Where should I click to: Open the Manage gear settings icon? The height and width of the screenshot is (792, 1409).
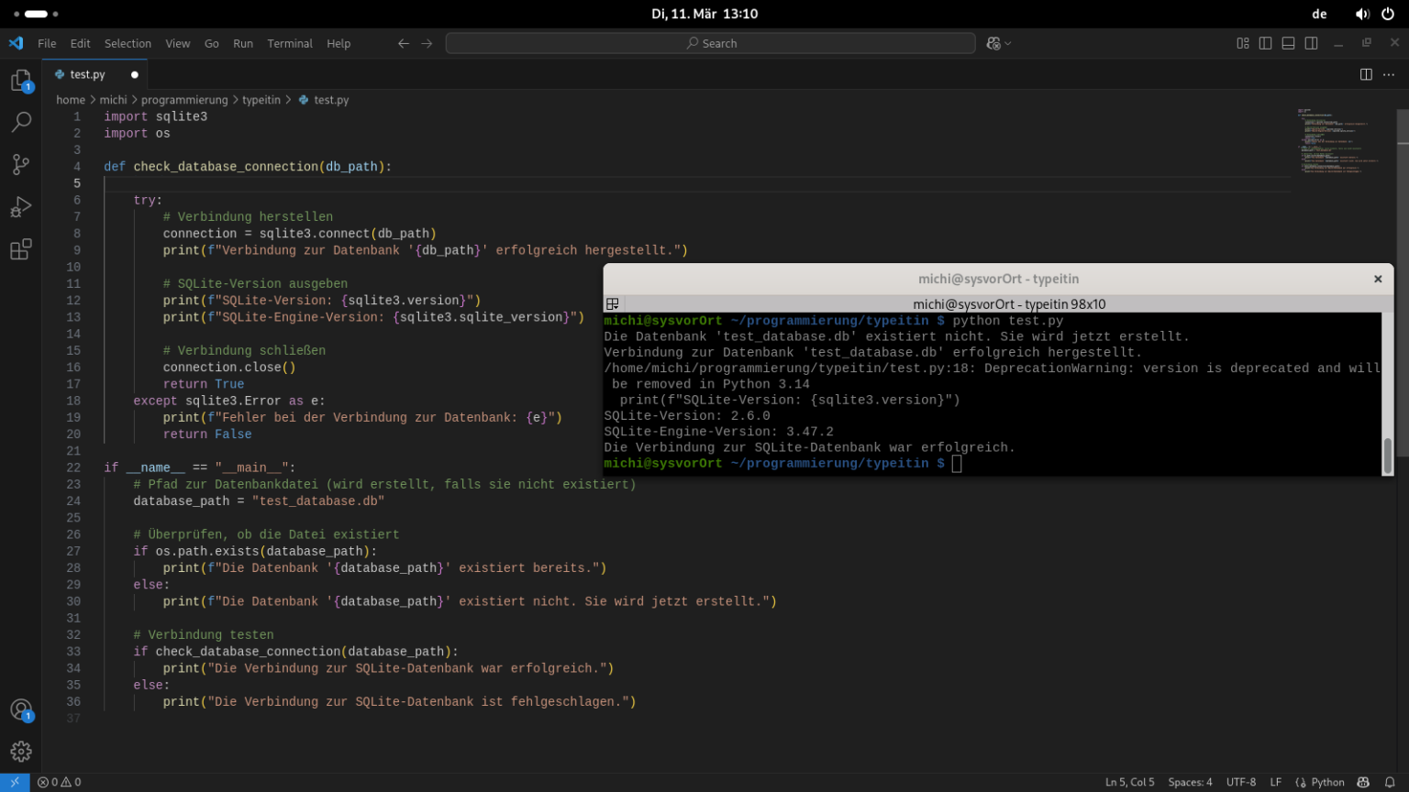pos(20,752)
